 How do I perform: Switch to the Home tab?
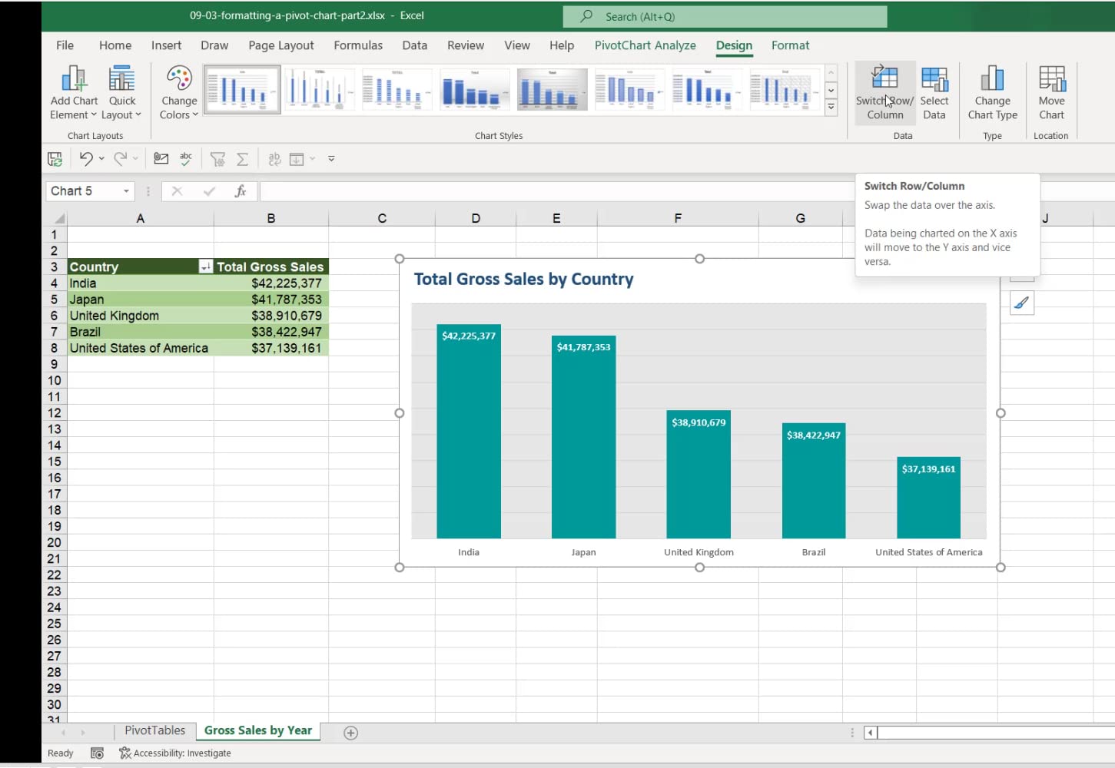(115, 45)
